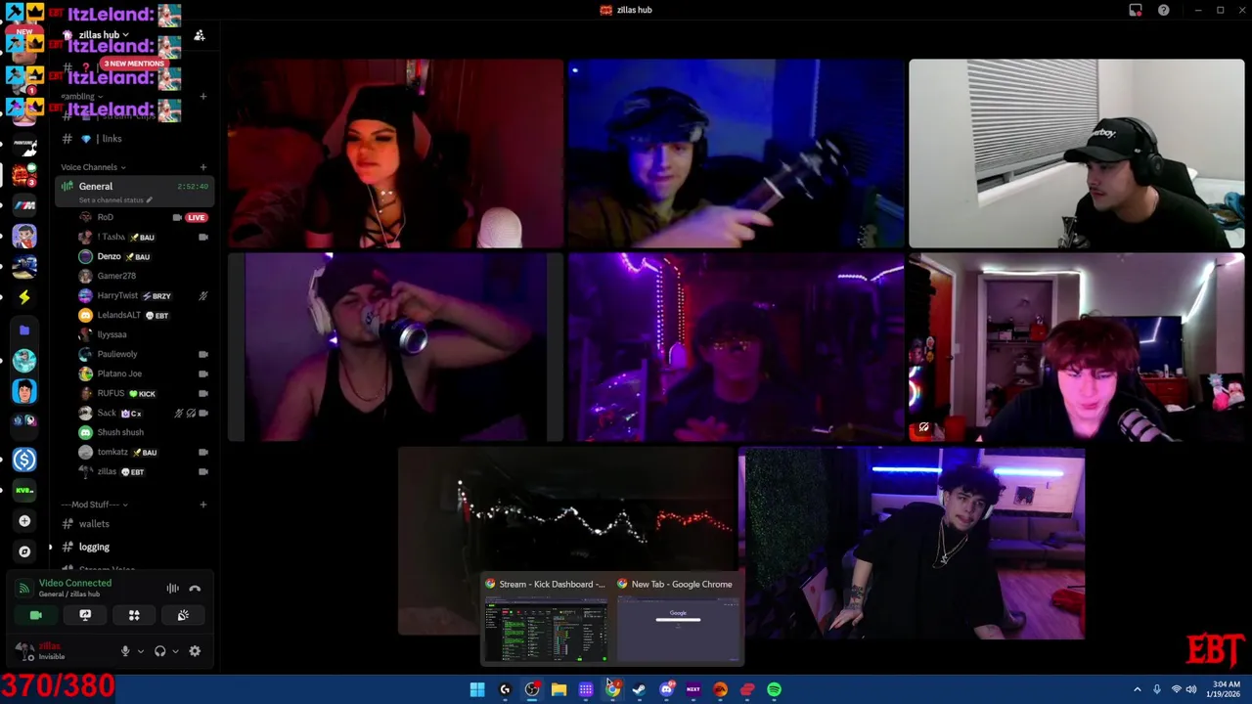The image size is (1252, 704).
Task: Focus the guitar player's blue video tile
Action: (736, 154)
